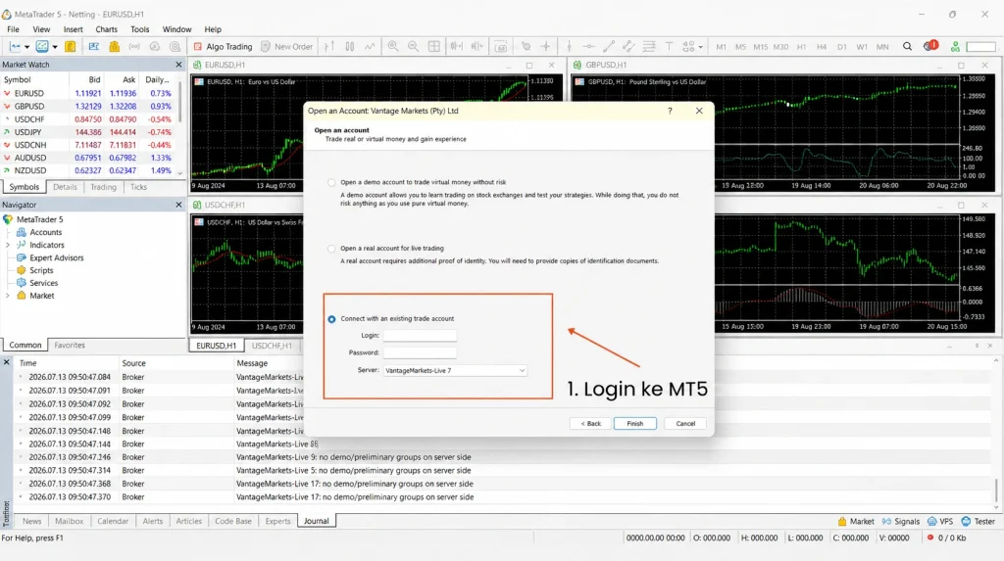
Task: Select the real account radio option
Action: (331, 249)
